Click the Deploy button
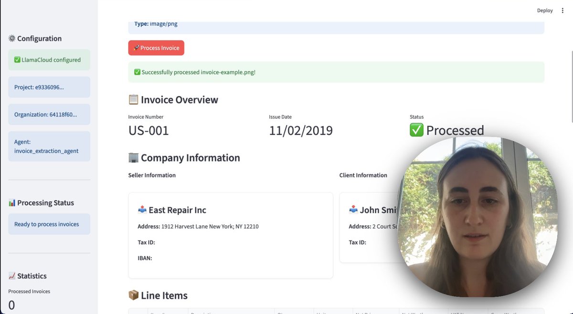 click(545, 10)
